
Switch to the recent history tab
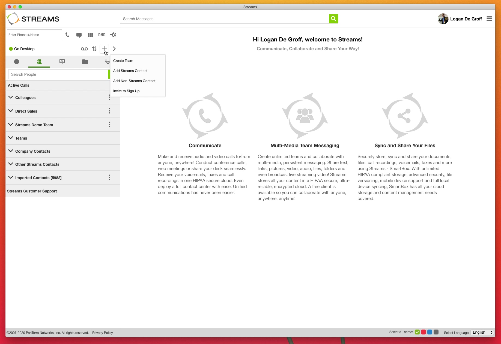(17, 62)
